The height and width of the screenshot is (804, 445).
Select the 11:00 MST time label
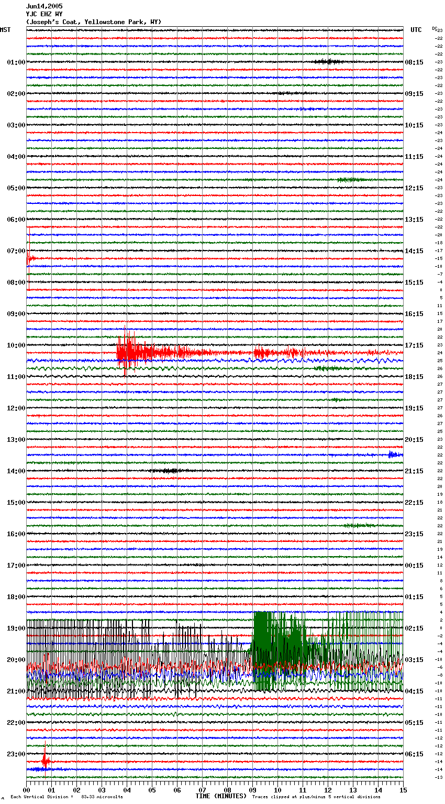[16, 377]
